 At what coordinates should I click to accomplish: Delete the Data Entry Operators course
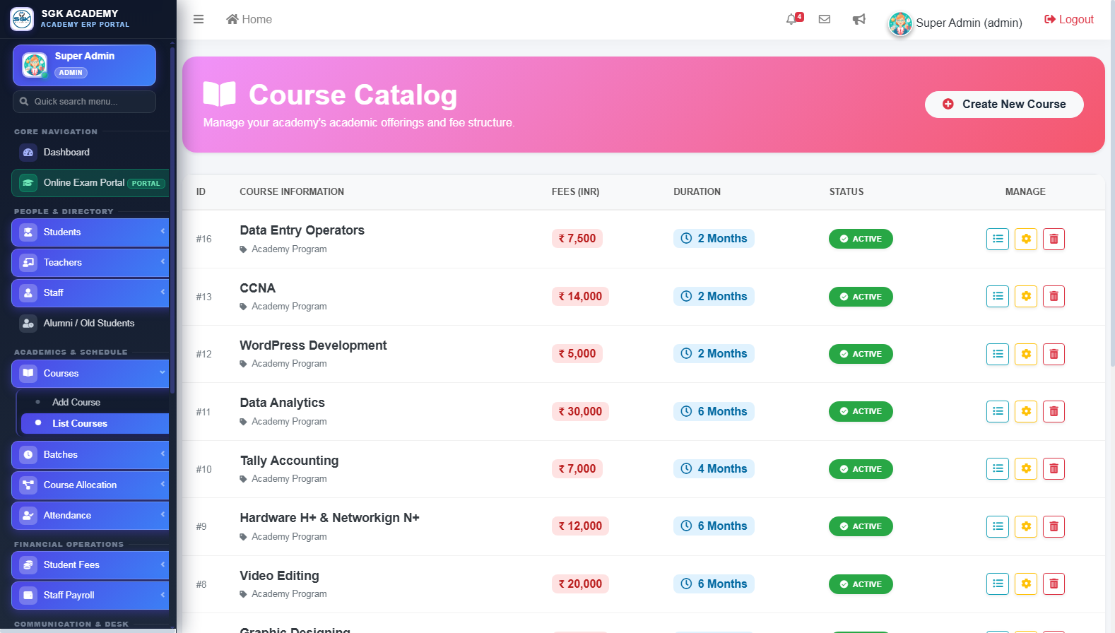click(1054, 239)
